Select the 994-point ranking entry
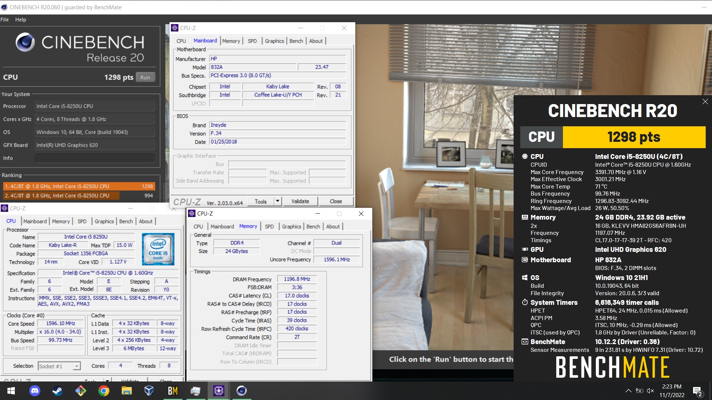The image size is (712, 400). pyautogui.click(x=79, y=196)
